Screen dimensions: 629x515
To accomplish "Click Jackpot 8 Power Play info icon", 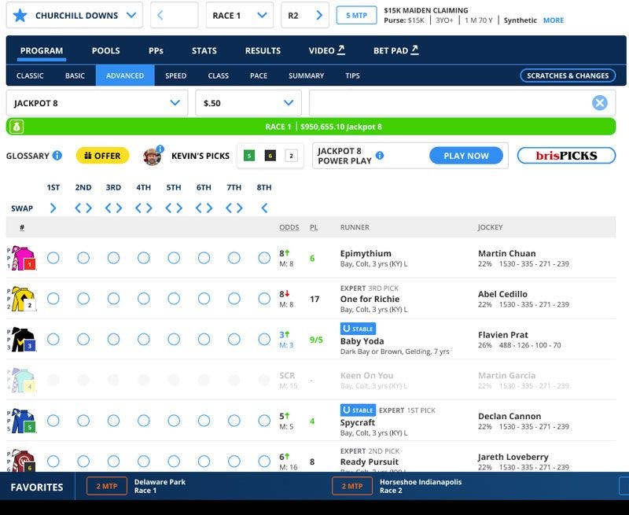I will point(380,156).
